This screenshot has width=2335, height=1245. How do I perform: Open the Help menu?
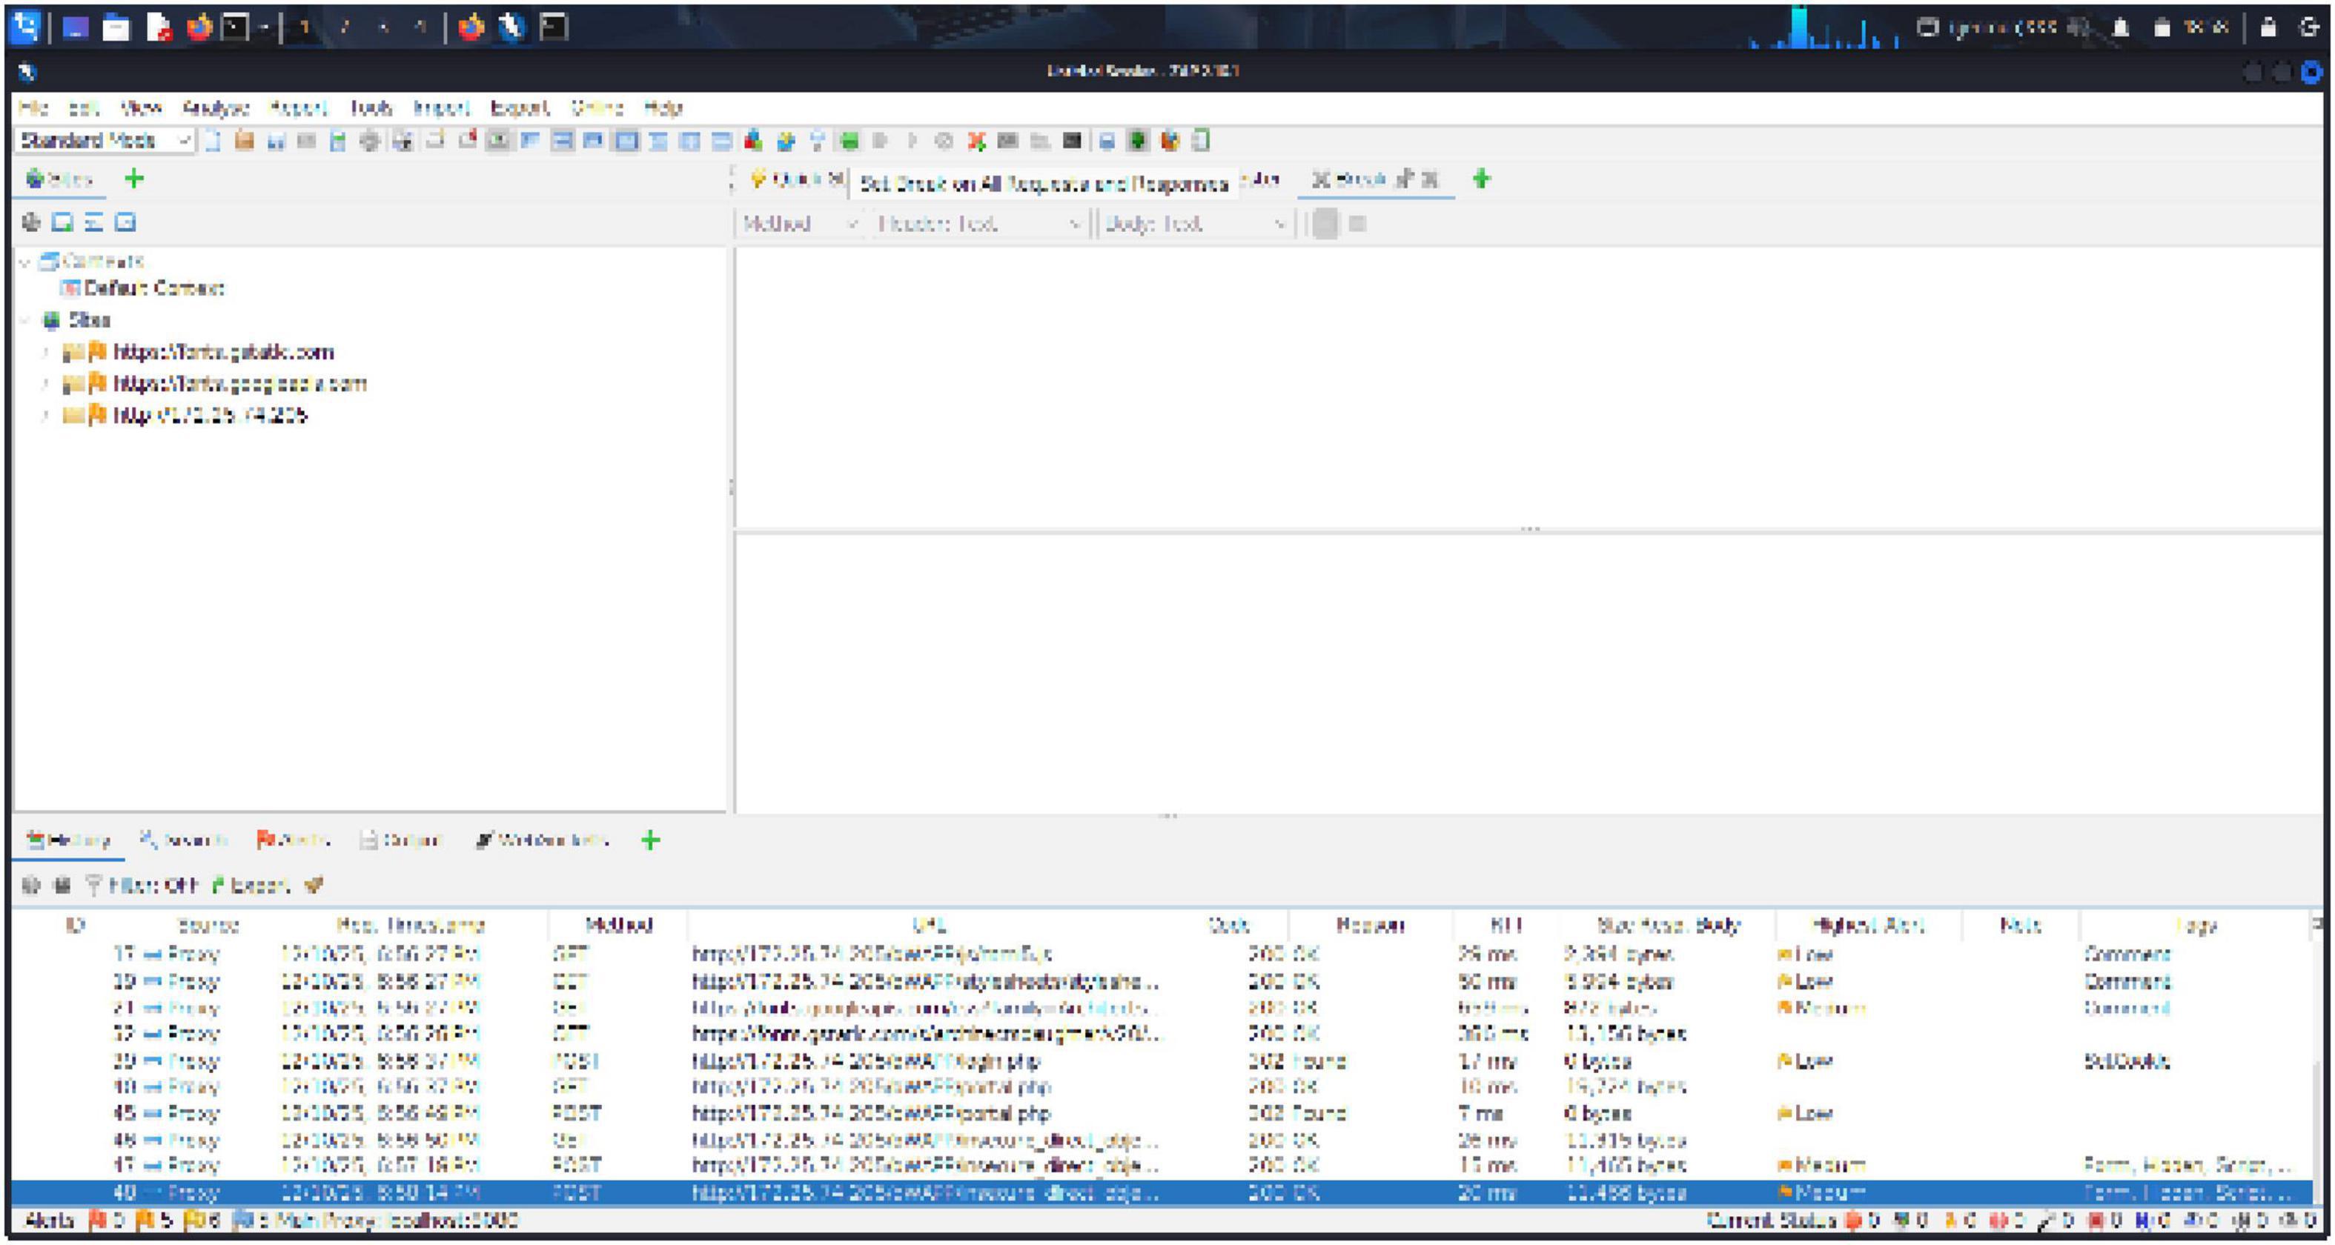[x=663, y=108]
